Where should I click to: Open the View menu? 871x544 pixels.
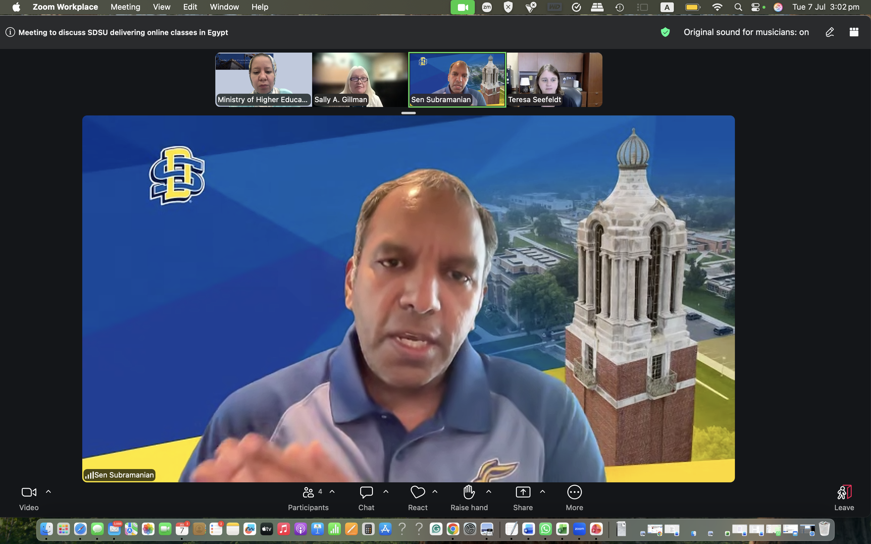pyautogui.click(x=161, y=7)
